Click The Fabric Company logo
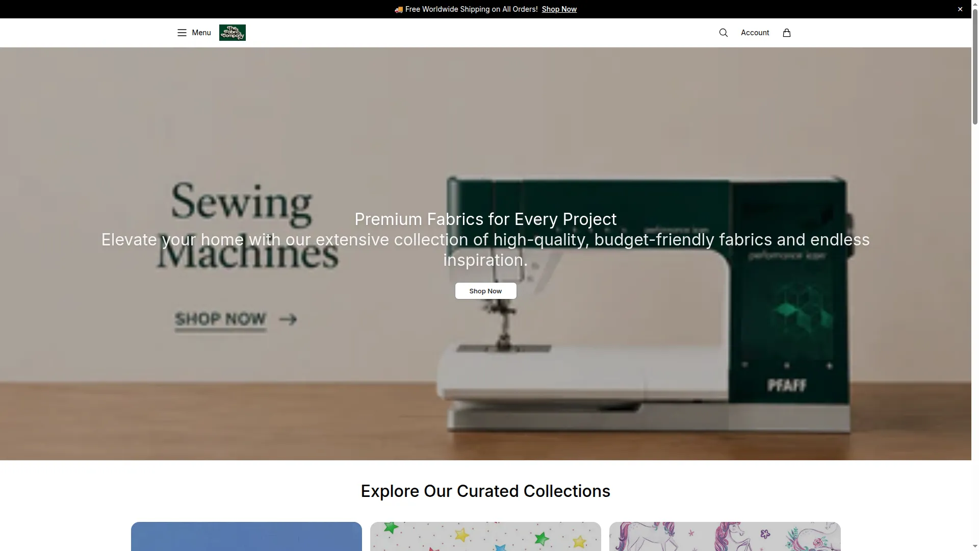 (x=233, y=33)
